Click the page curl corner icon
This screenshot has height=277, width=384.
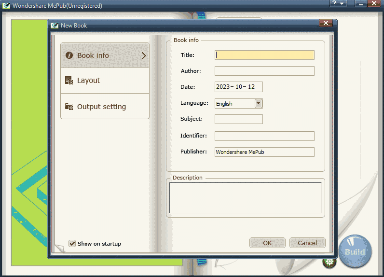pyautogui.click(x=59, y=249)
